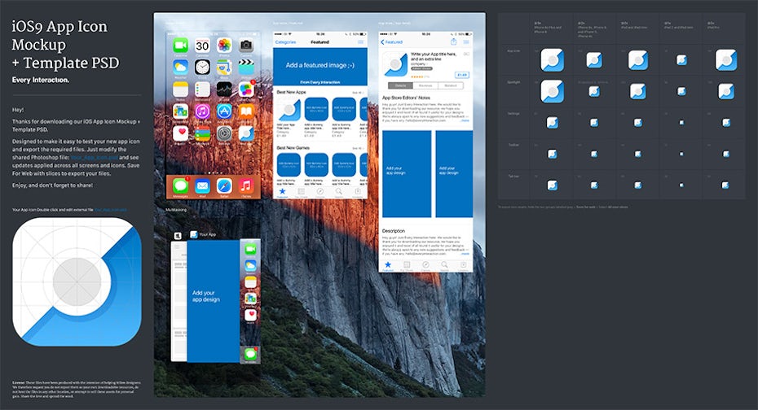Screen dimensions: 758x410
Task: Tap the Add a featured image banner
Action: pos(320,63)
